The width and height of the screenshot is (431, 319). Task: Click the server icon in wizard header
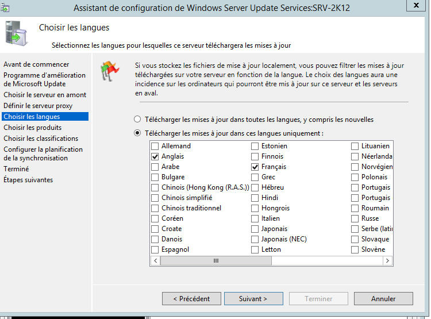16,33
